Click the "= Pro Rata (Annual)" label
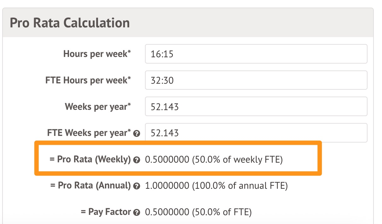 (x=90, y=186)
